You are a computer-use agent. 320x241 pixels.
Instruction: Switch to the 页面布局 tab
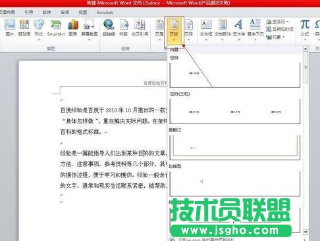coord(7,12)
